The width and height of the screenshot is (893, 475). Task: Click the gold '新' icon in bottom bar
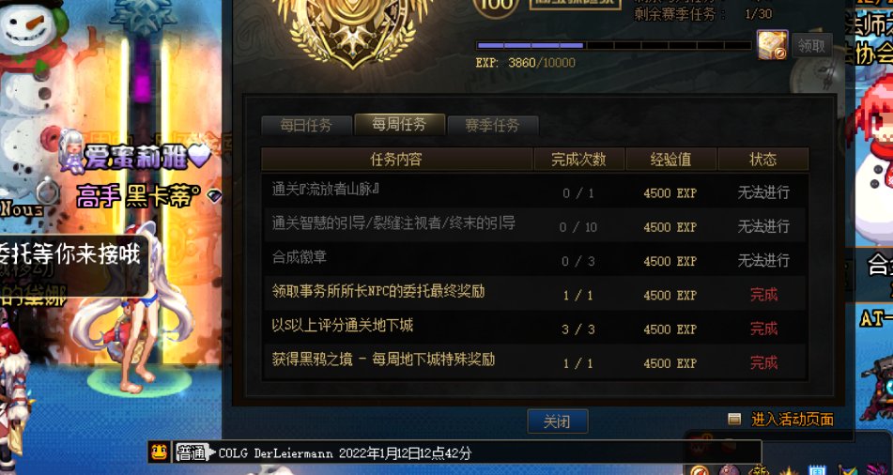pos(759,470)
